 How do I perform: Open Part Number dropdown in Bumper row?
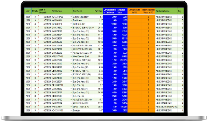71,110
